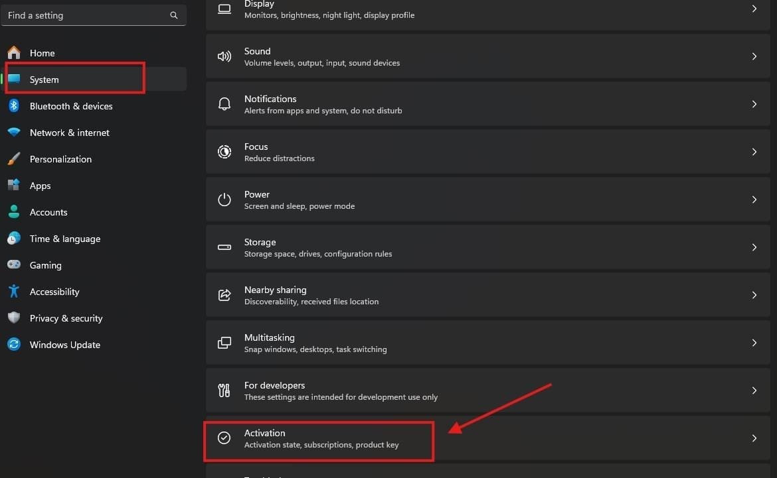This screenshot has width=777, height=478.
Task: Click text 'Volume levels, output, input, sound devices'
Action: click(321, 63)
